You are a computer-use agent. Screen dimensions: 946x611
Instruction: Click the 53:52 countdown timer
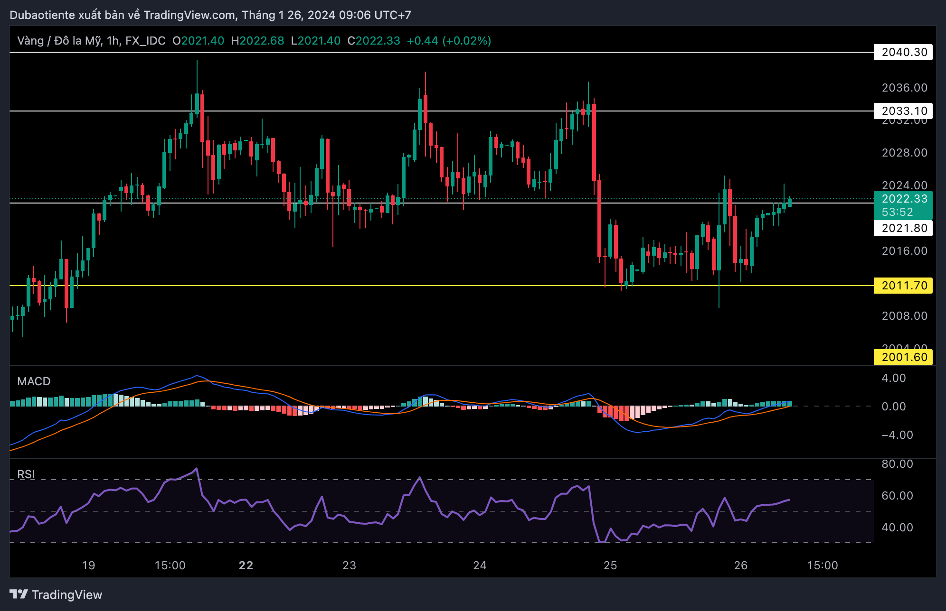click(x=897, y=212)
